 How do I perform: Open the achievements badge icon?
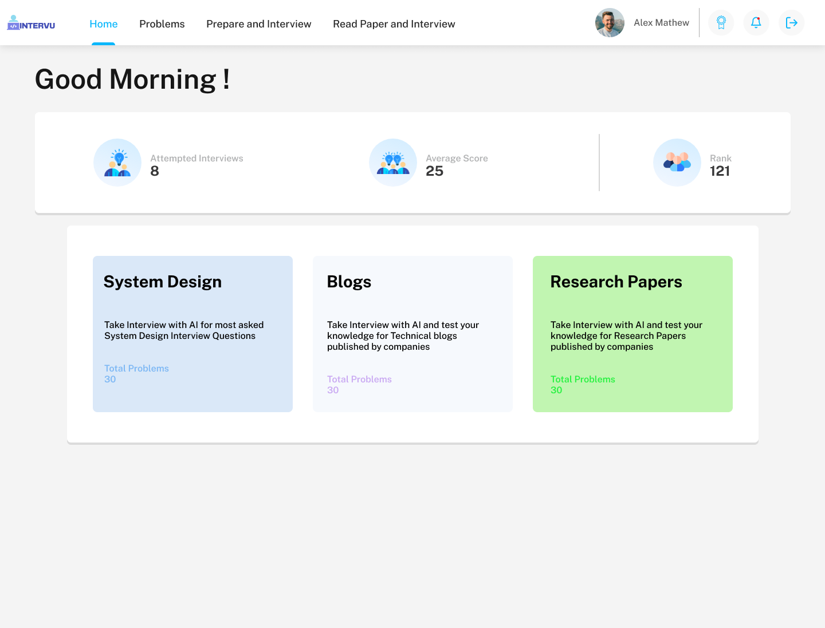[721, 23]
